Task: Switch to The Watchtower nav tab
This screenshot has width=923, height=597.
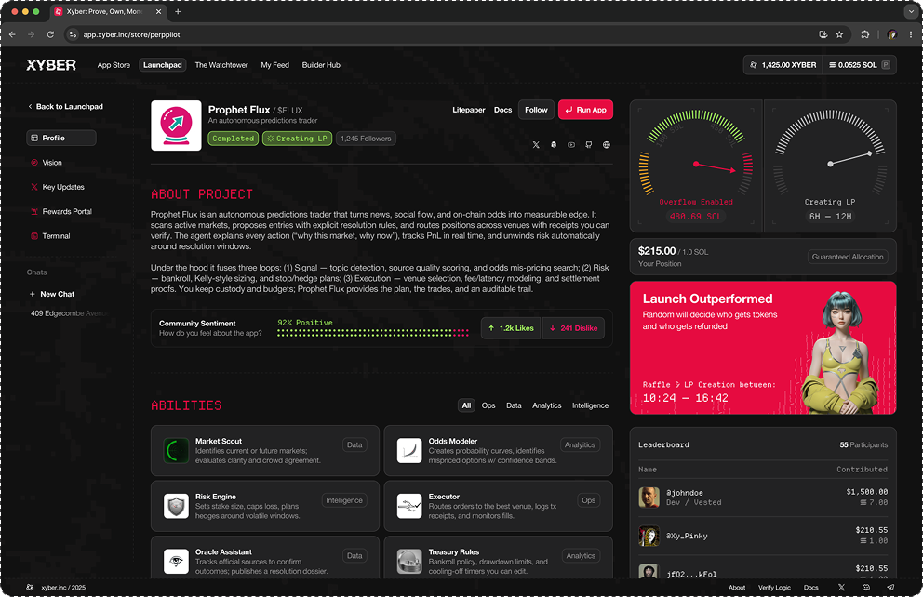Action: [x=221, y=65]
